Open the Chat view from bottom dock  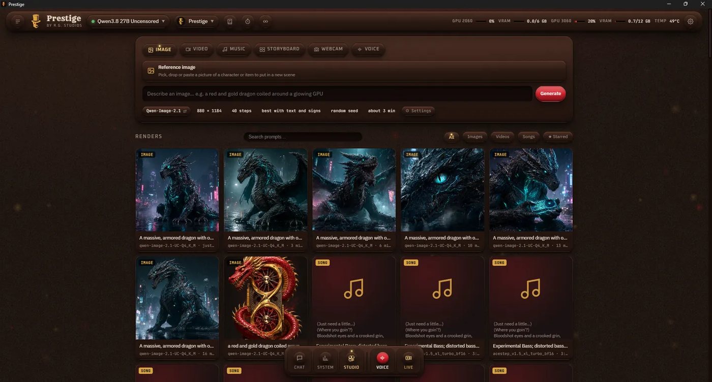tap(300, 361)
